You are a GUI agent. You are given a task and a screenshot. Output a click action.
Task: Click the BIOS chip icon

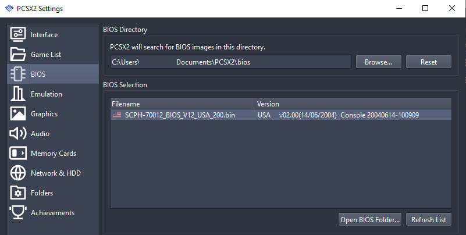tap(18, 74)
